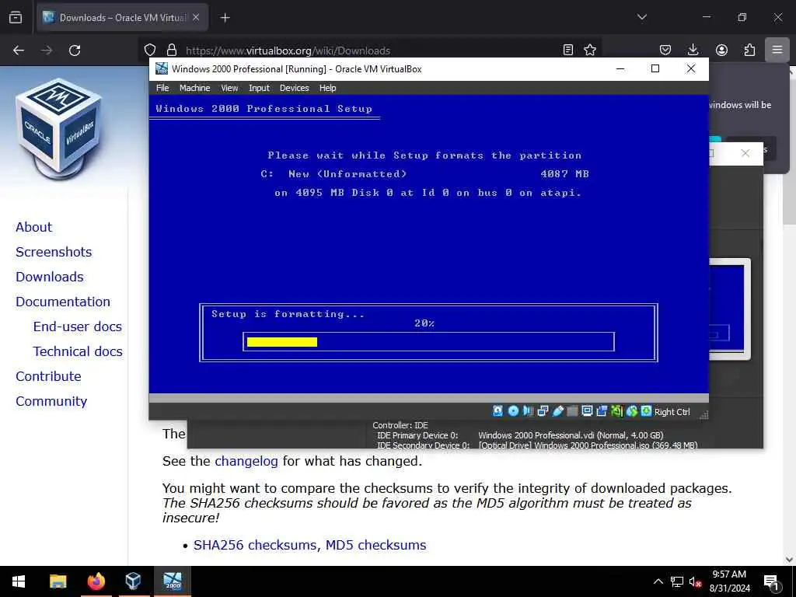This screenshot has width=796, height=597.
Task: Click the mouse integration status icon
Action: pyautogui.click(x=631, y=411)
